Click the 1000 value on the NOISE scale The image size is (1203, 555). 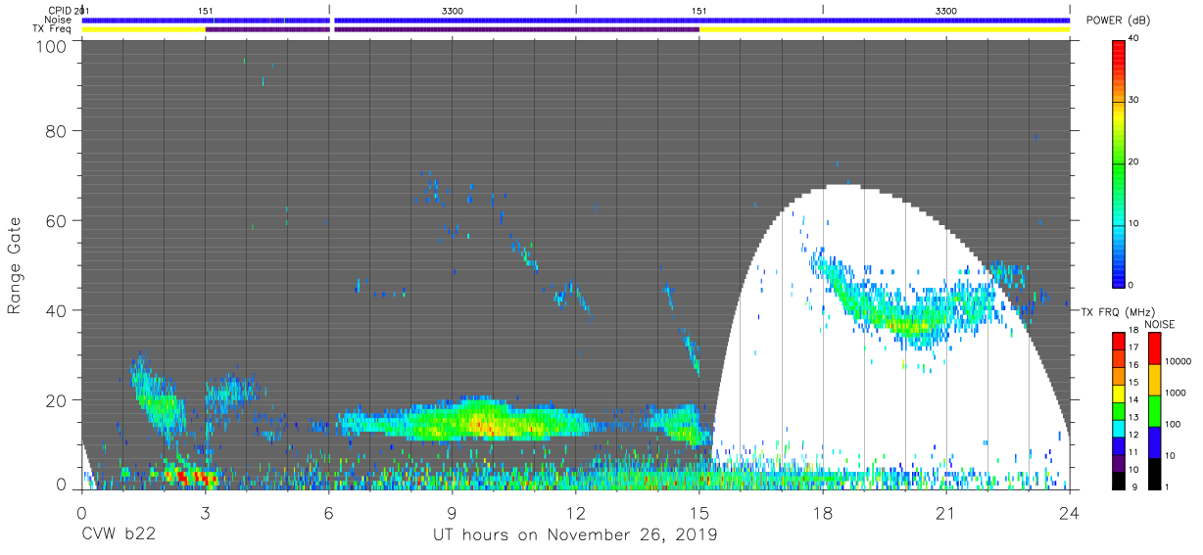tap(1176, 393)
